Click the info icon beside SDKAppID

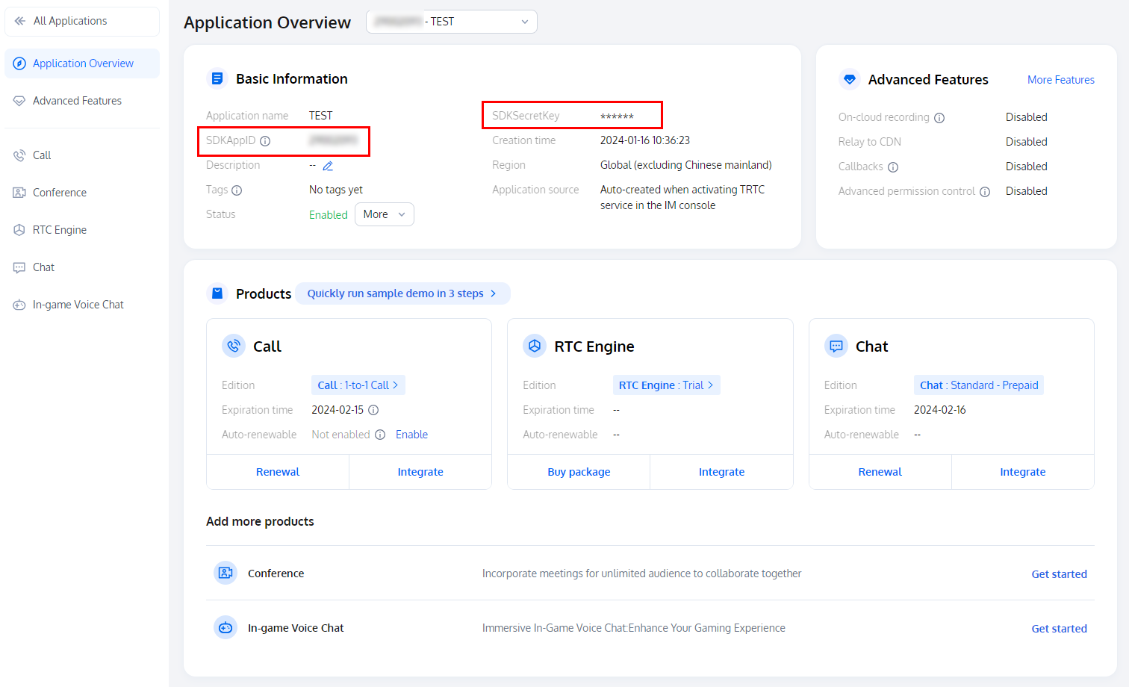(265, 141)
